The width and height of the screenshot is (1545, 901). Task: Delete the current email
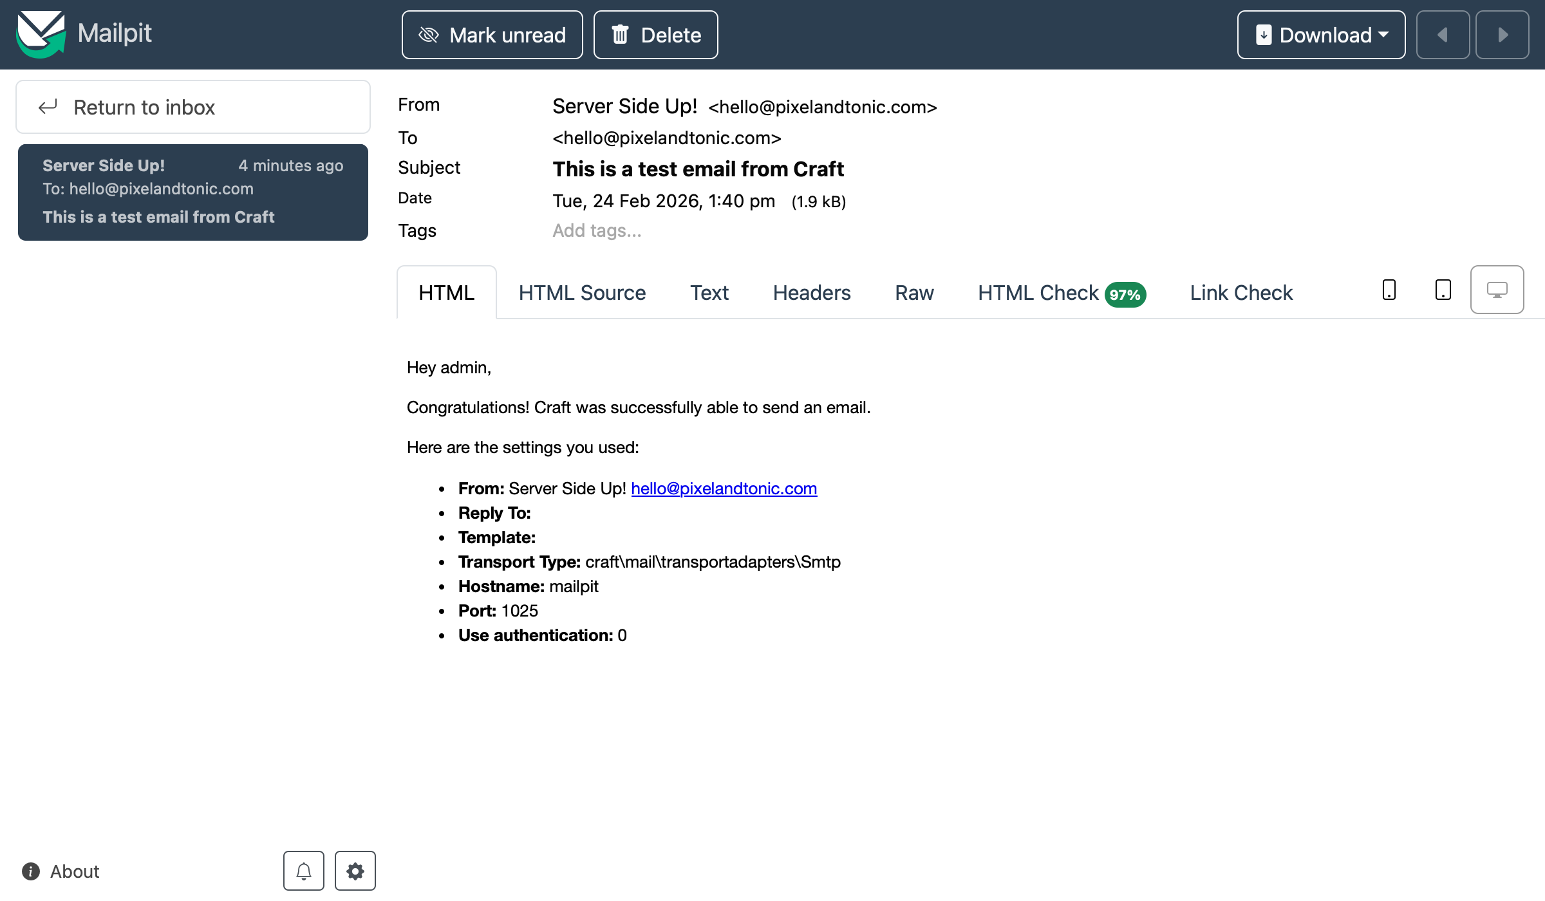pyautogui.click(x=655, y=35)
